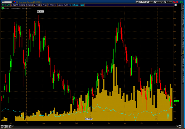Open the Wk aggregation period selector
This screenshot has height=129, width=185.
click(x=144, y=2)
